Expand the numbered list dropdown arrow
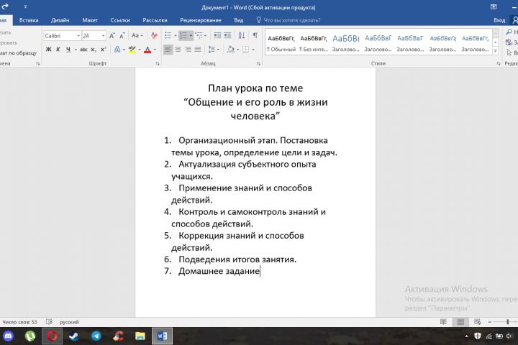This screenshot has height=345, width=518. pos(191,36)
